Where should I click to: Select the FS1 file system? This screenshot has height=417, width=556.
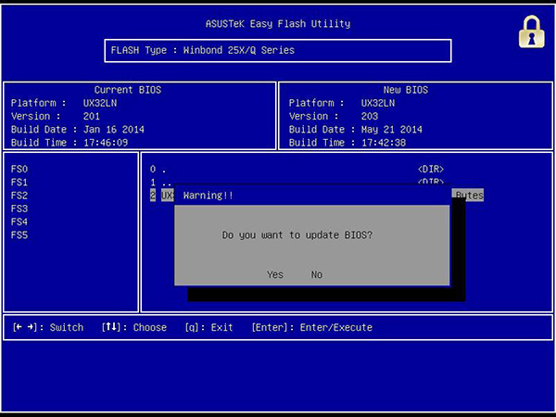19,183
